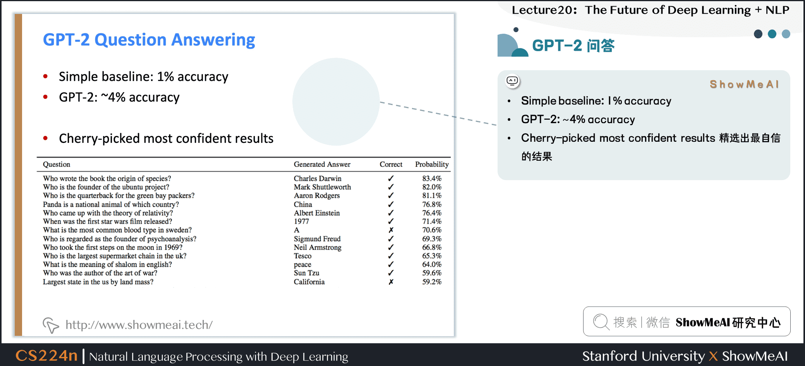This screenshot has width=805, height=366.
Task: Click the 'Charles Darwin' answer cell
Action: coord(318,179)
